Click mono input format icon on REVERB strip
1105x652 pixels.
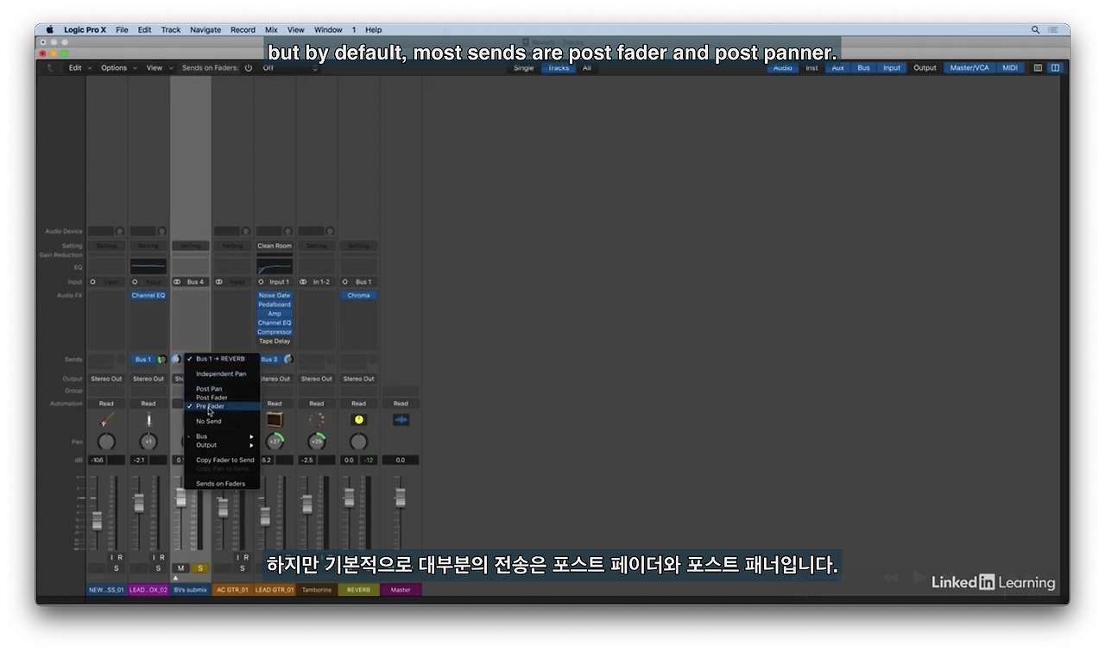(x=345, y=282)
